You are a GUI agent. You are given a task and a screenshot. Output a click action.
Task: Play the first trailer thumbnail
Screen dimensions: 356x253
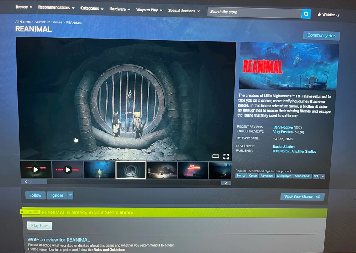pos(36,169)
